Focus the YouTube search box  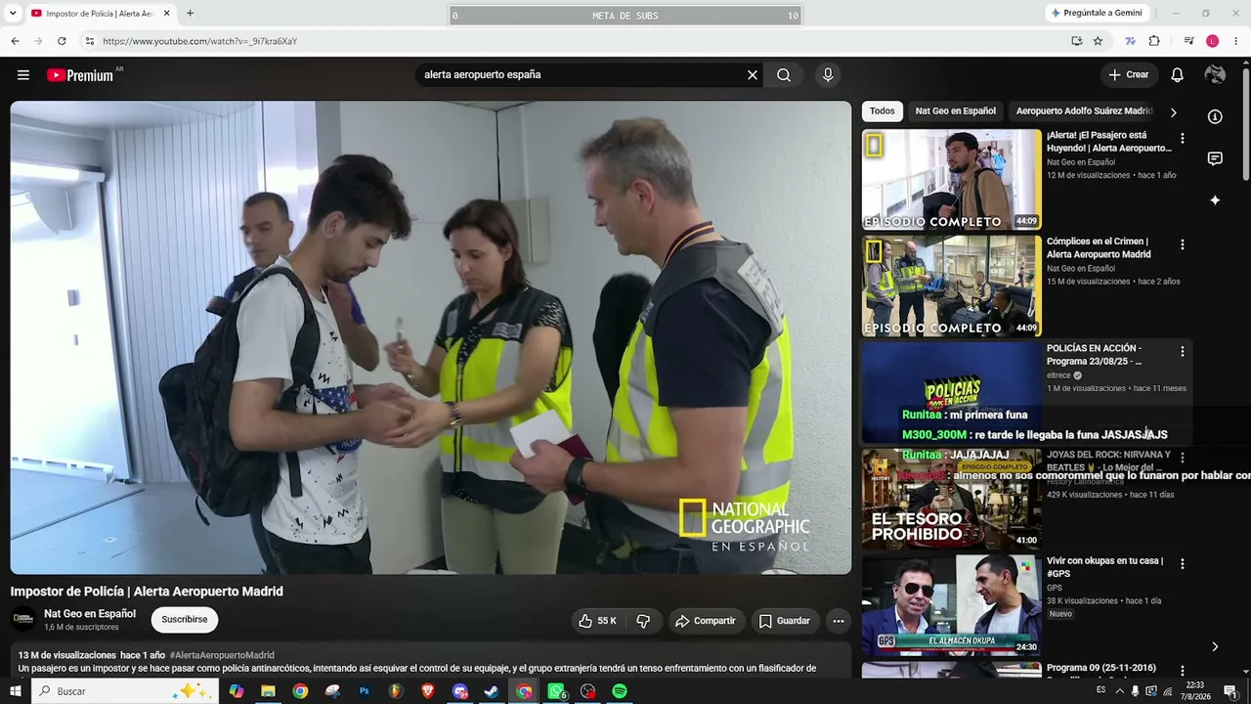pyautogui.click(x=582, y=75)
